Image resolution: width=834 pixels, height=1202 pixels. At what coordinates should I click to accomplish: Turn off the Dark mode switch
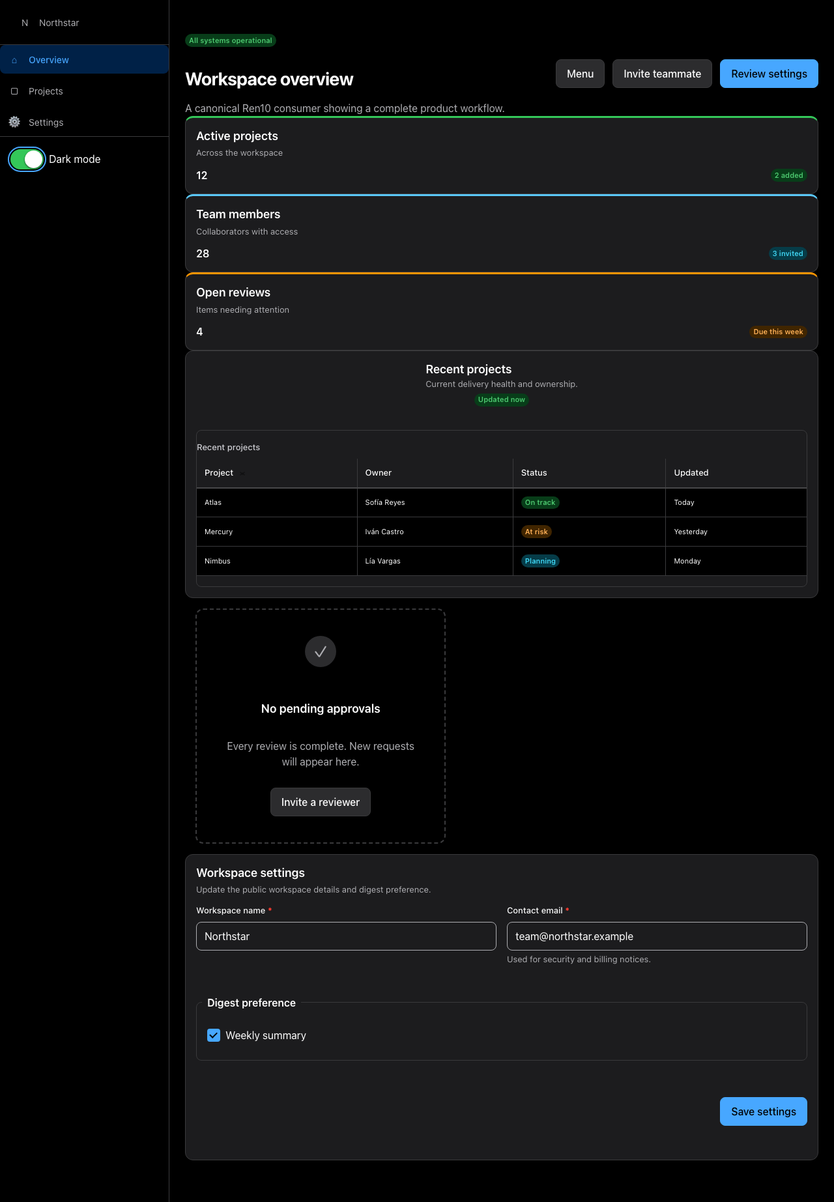[x=27, y=159]
